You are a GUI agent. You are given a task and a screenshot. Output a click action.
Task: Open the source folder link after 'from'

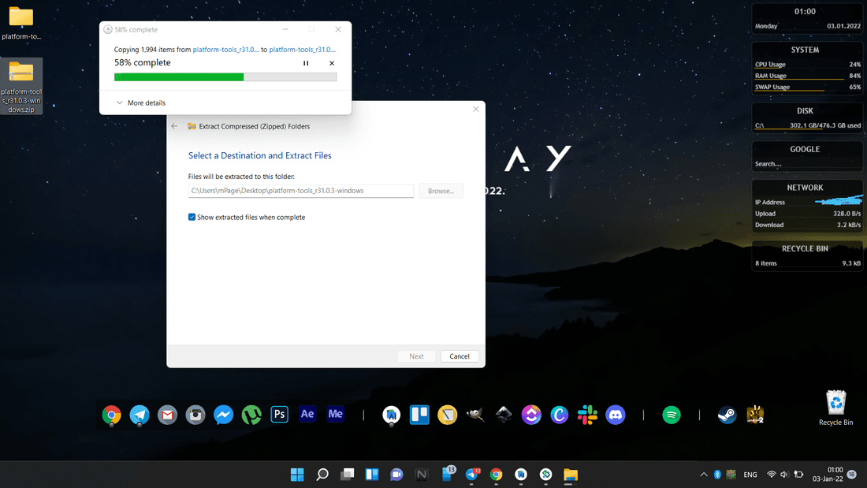point(225,49)
